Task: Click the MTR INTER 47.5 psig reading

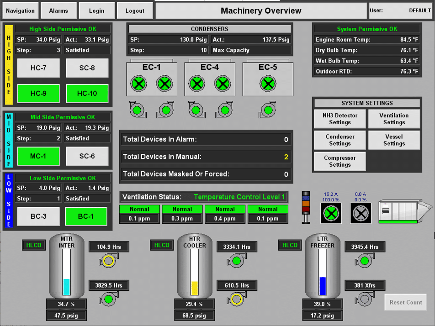Action: tap(66, 315)
